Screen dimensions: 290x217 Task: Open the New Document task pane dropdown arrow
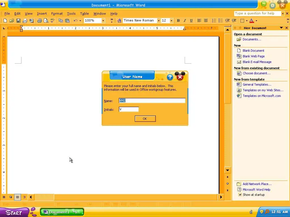pos(281,28)
